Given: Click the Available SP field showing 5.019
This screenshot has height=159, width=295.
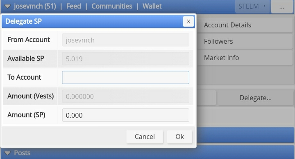Looking at the screenshot, I should tap(125, 59).
